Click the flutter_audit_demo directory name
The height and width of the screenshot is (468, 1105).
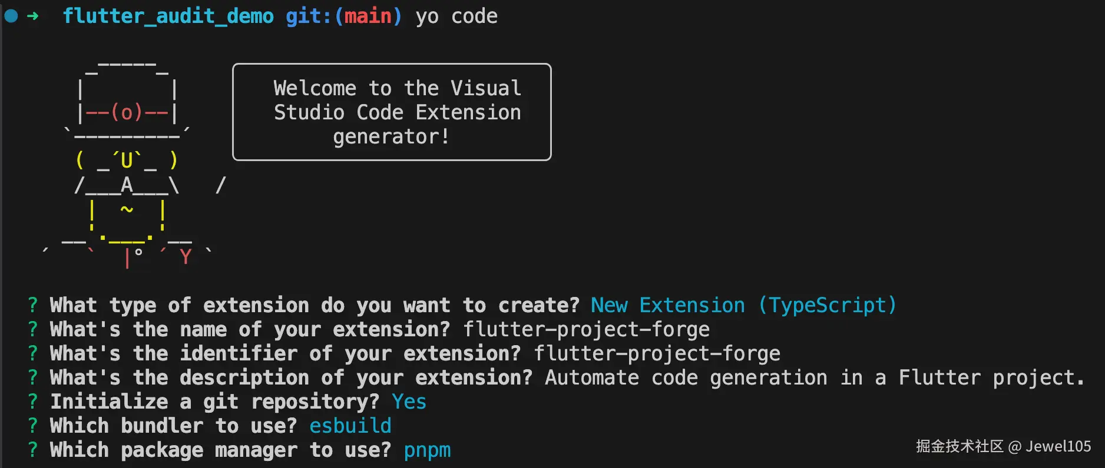point(168,16)
